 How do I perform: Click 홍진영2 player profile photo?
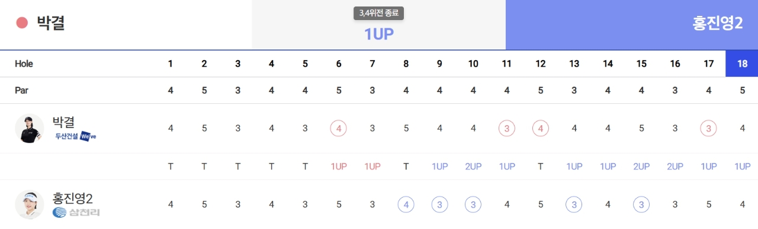(x=30, y=205)
